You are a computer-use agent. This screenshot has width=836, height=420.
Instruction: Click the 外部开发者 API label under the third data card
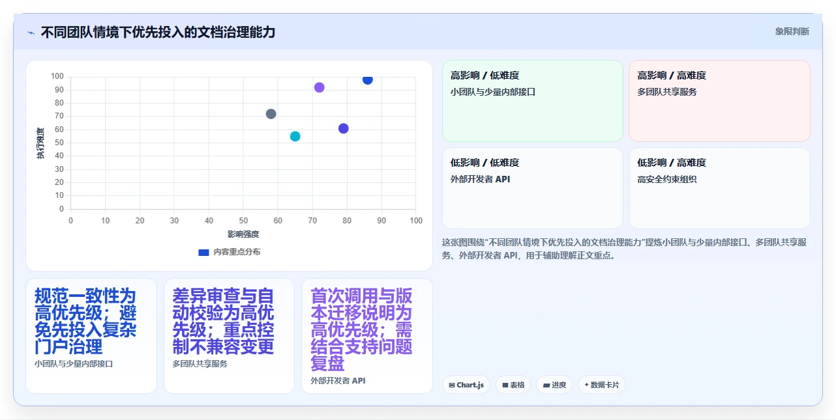(338, 380)
